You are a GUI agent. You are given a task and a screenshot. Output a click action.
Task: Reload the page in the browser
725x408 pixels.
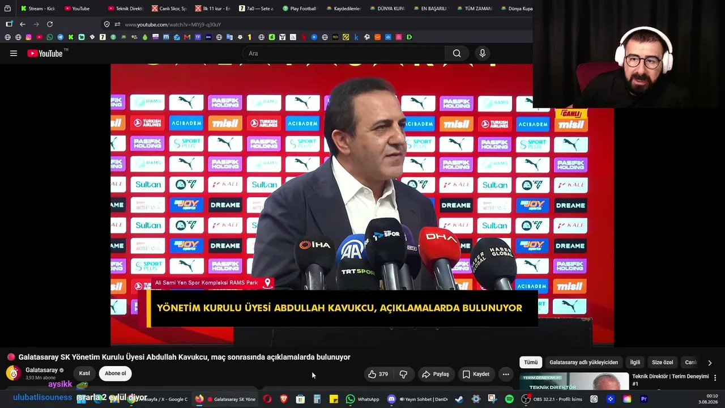(x=50, y=24)
